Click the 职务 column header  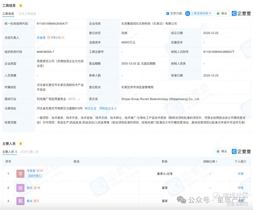coord(164,161)
